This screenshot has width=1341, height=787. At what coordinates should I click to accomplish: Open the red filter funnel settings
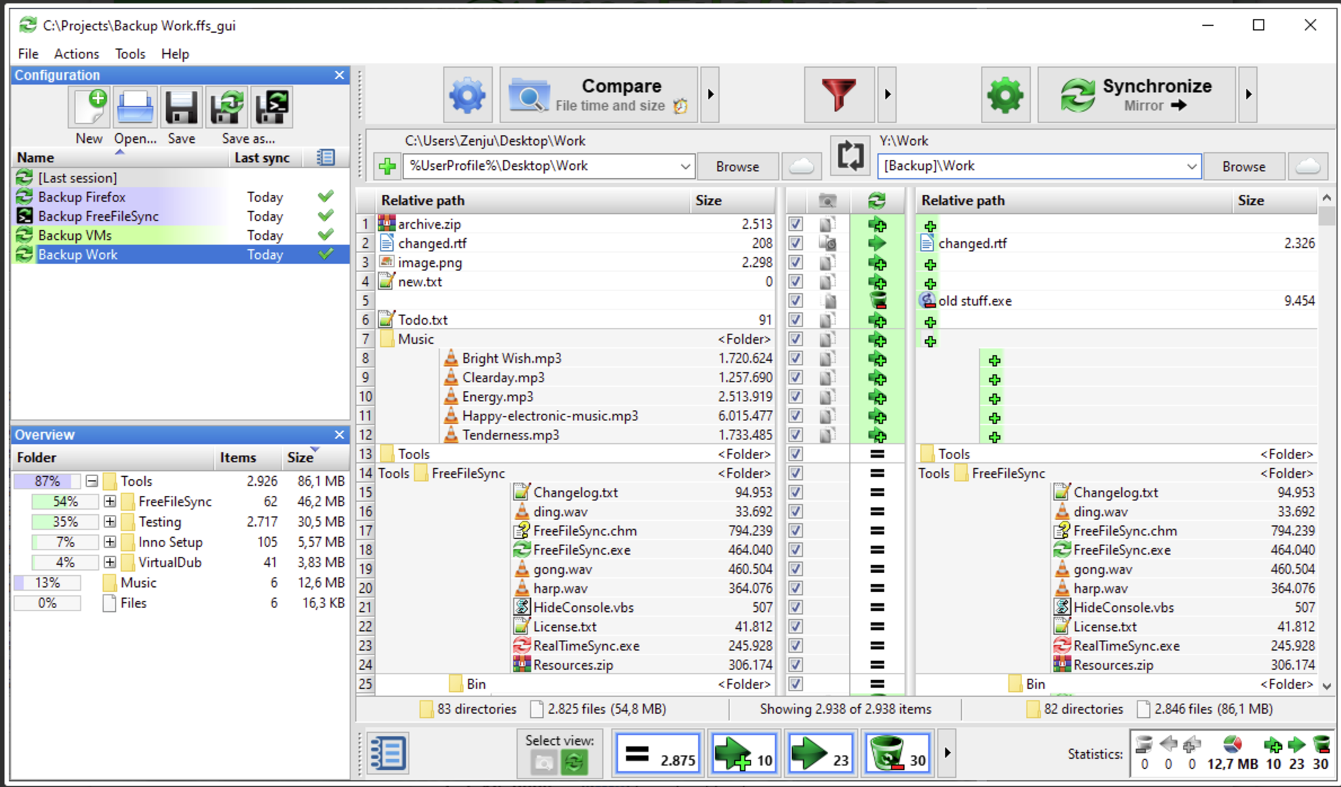click(838, 95)
